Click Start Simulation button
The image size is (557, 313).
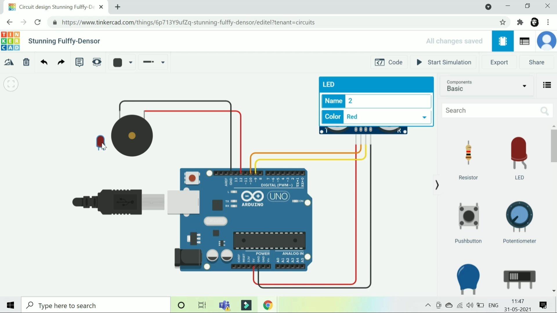coord(443,62)
